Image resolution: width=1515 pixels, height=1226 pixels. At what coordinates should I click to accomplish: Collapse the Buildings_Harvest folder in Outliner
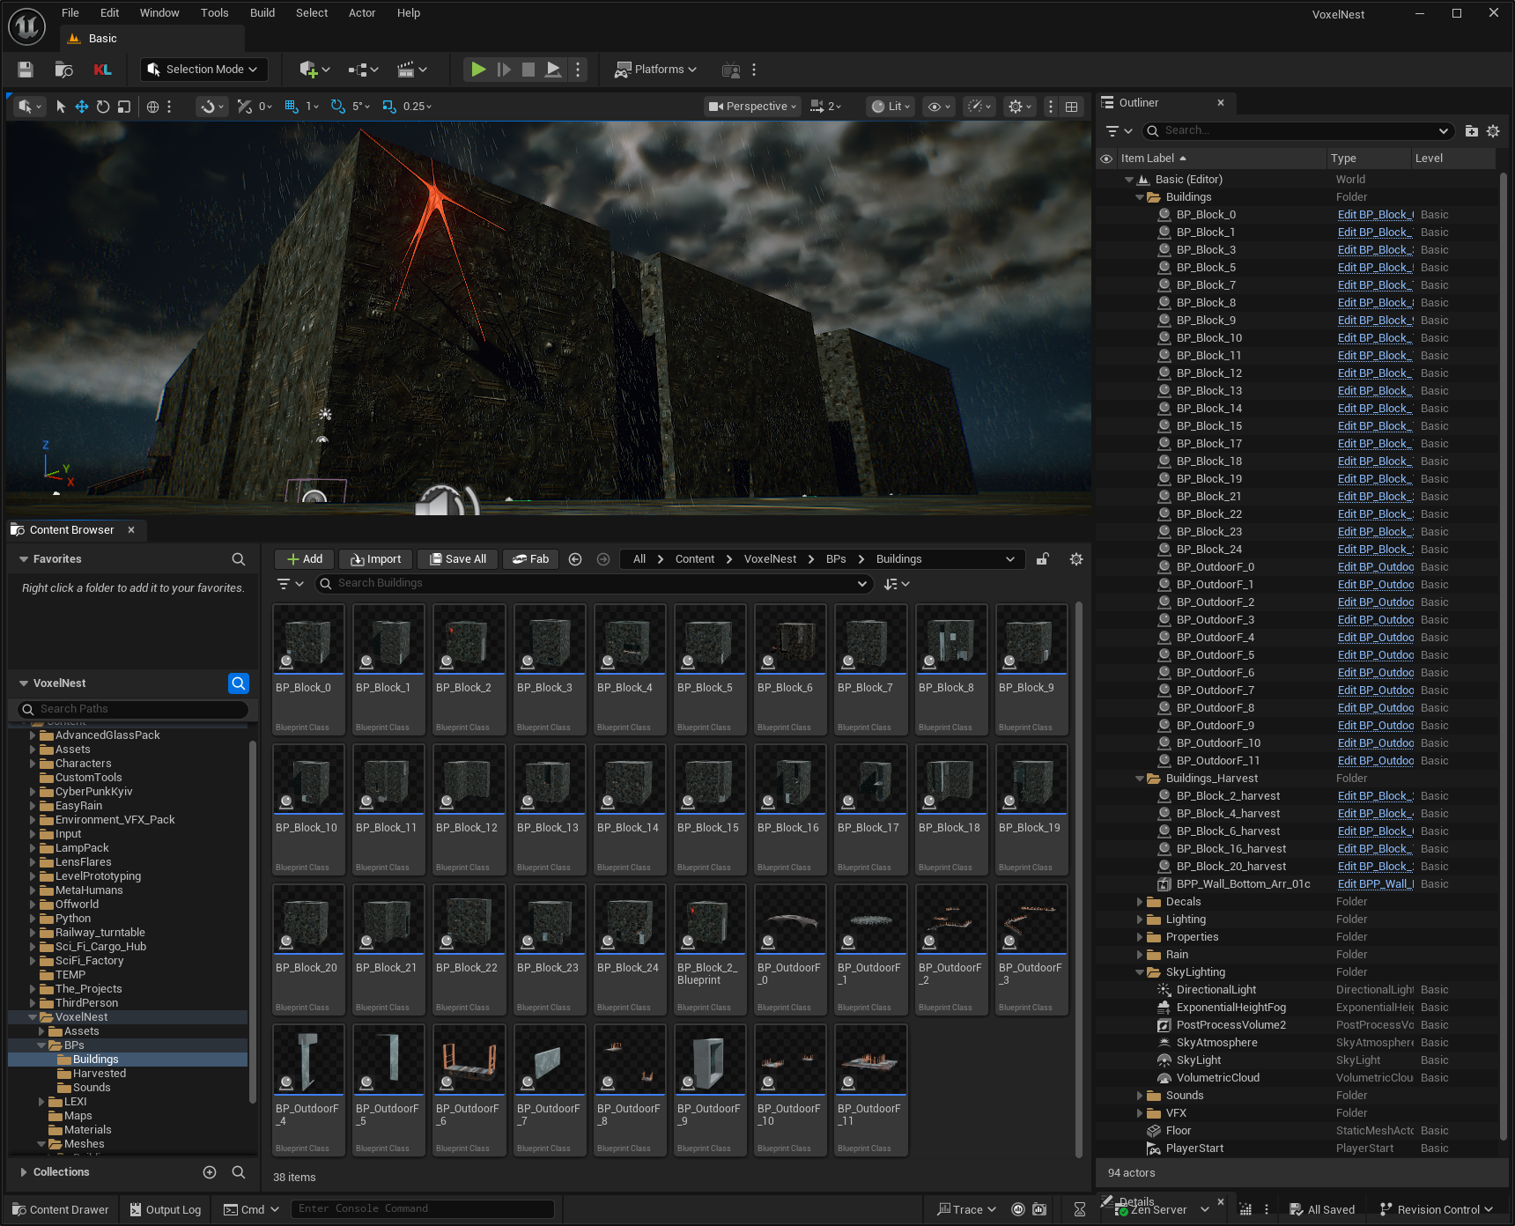tap(1140, 779)
